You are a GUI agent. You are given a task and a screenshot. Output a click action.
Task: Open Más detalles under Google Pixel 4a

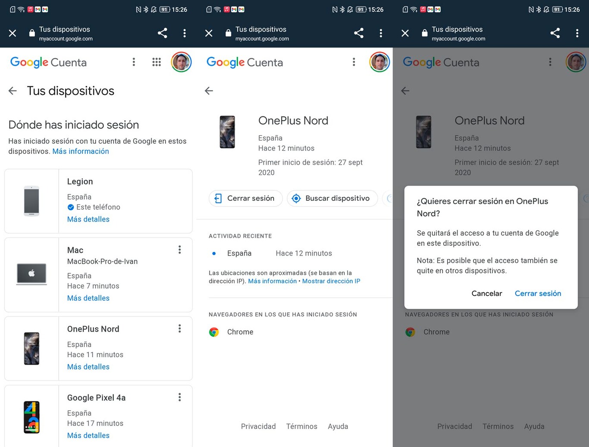pyautogui.click(x=88, y=435)
